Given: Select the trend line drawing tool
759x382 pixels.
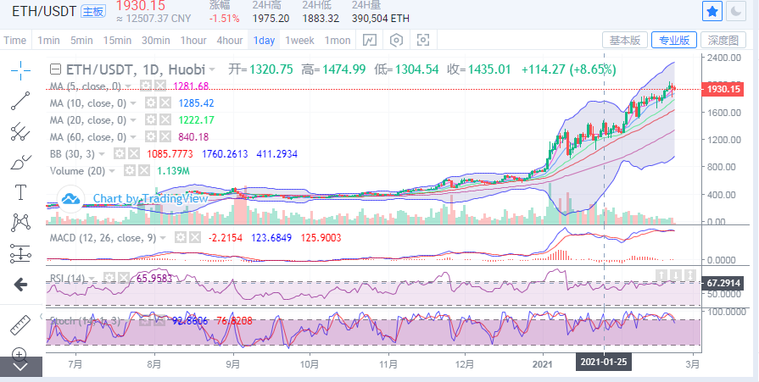Looking at the screenshot, I should 20,101.
